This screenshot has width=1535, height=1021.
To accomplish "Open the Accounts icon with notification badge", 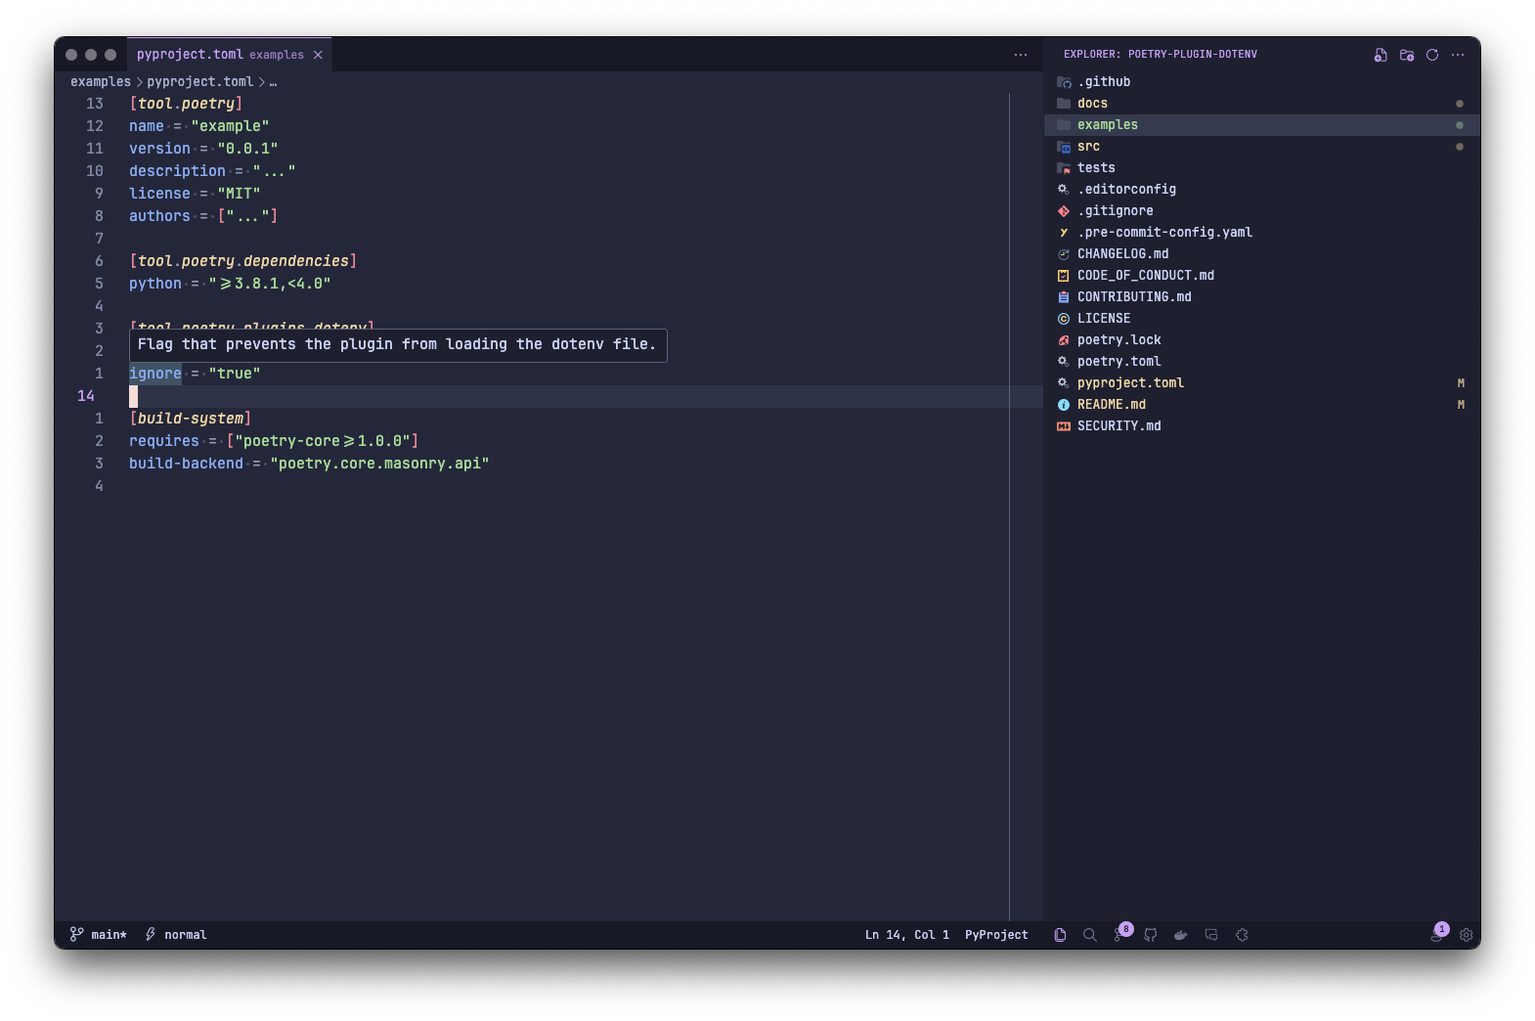I will 1436,935.
